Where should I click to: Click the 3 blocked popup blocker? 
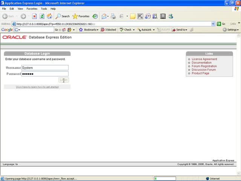click(x=108, y=30)
